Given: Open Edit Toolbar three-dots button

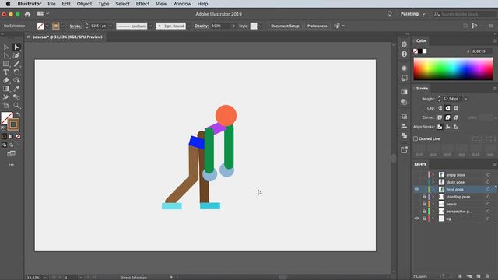Looking at the screenshot, I should click(11, 165).
